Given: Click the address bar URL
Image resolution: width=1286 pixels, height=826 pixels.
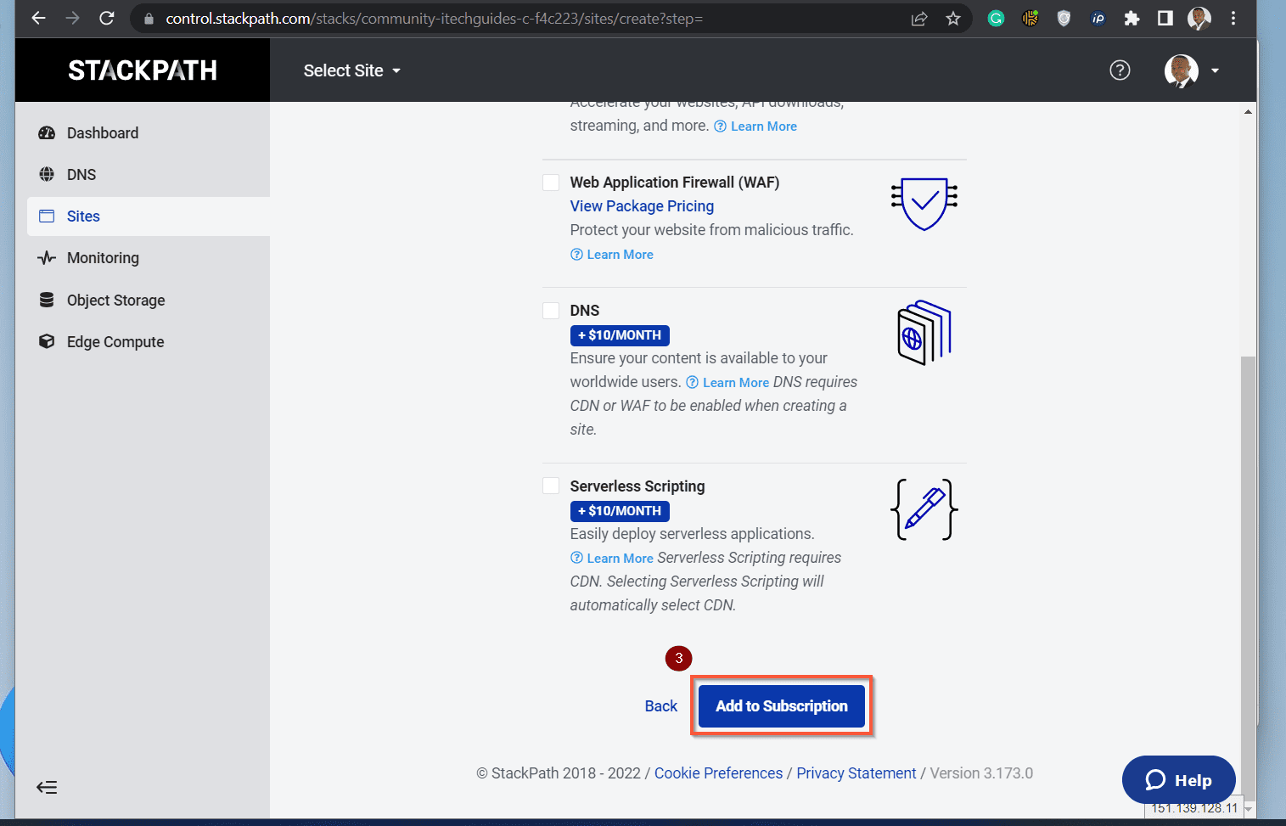Looking at the screenshot, I should pyautogui.click(x=434, y=19).
